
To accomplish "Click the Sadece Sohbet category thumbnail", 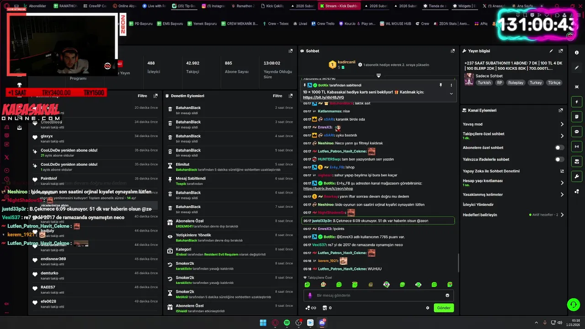I will point(469,80).
